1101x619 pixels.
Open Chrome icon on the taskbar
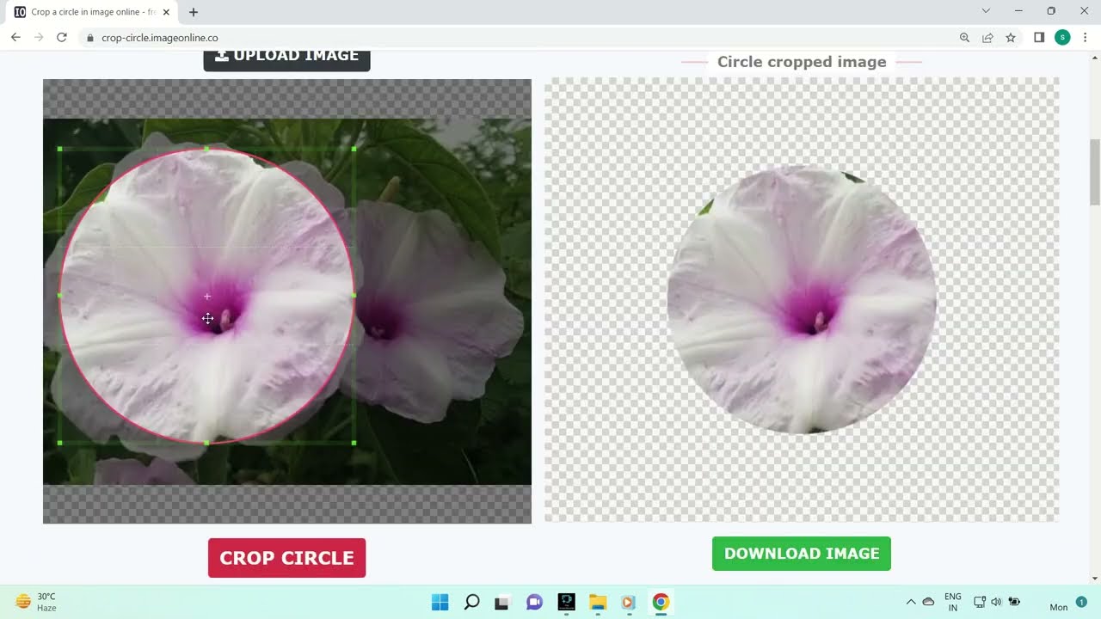(x=661, y=602)
